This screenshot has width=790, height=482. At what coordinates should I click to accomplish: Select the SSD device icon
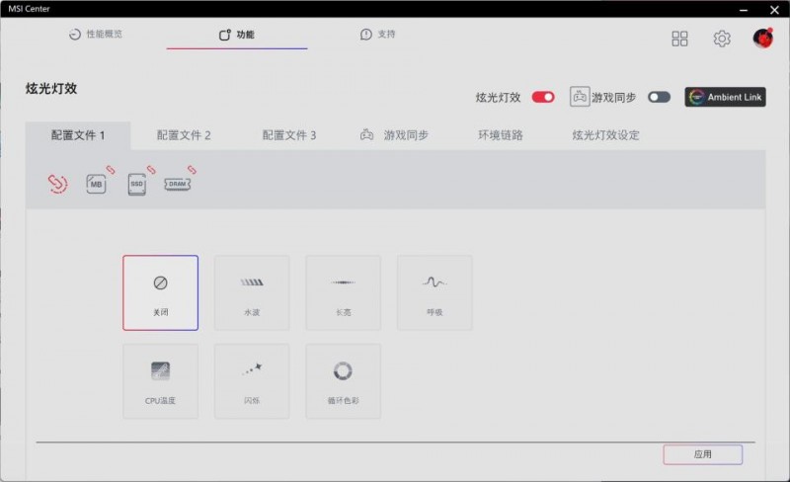[x=137, y=184]
